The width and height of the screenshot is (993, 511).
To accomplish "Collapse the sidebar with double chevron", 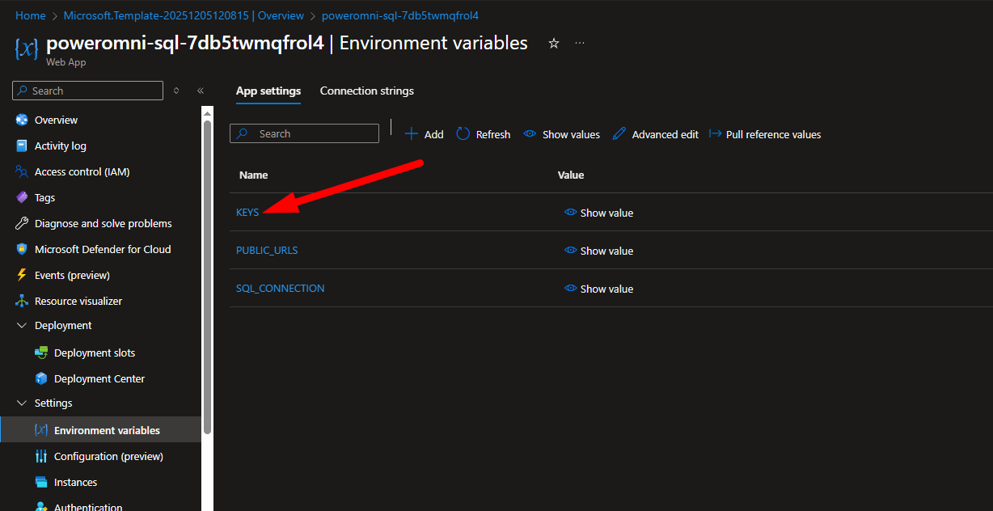I will [x=201, y=91].
